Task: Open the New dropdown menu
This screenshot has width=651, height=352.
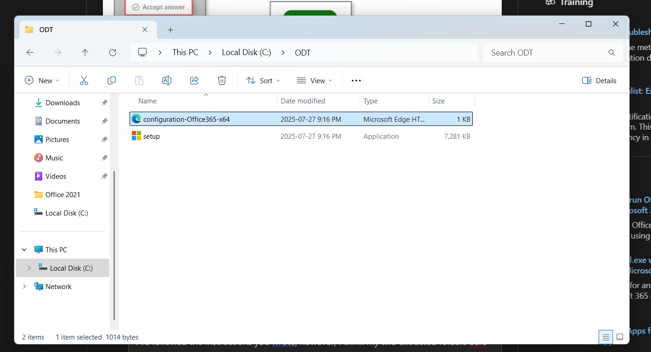Action: click(42, 80)
